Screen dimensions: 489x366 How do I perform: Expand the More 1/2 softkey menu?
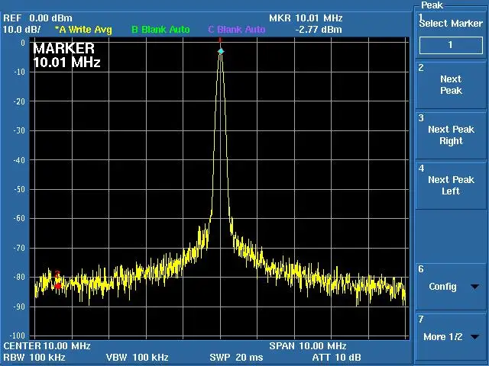click(451, 336)
